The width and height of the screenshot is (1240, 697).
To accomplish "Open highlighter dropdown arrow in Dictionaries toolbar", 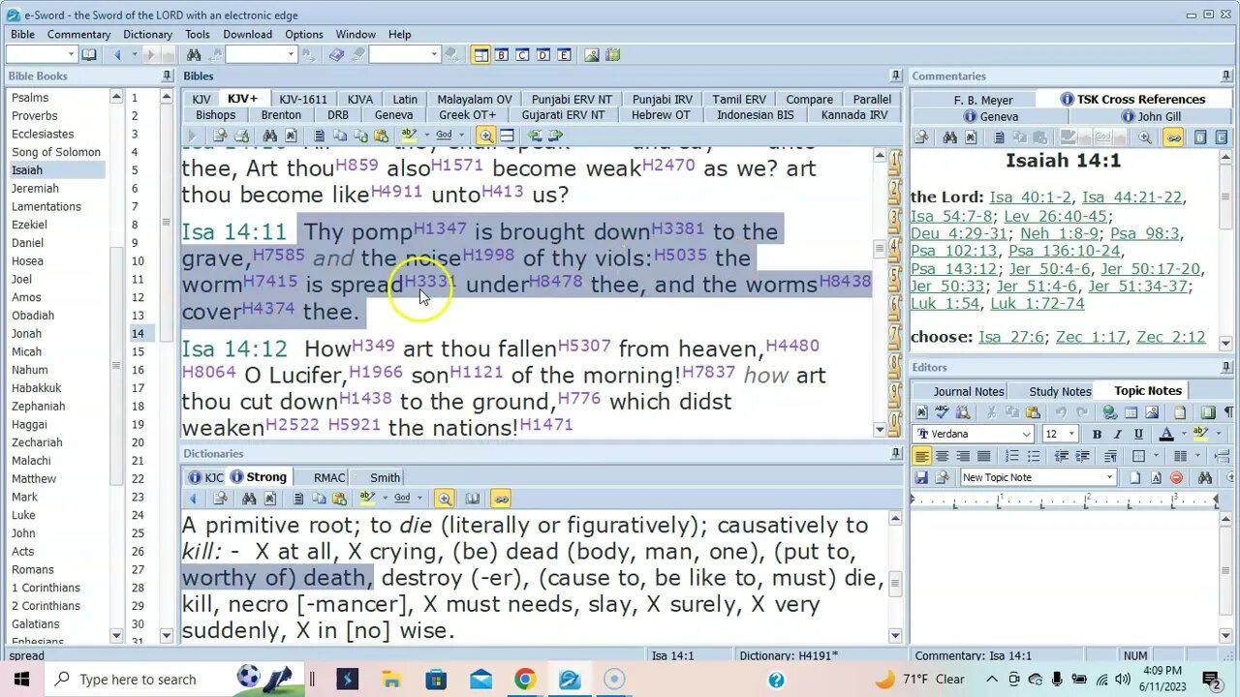I will 385,499.
